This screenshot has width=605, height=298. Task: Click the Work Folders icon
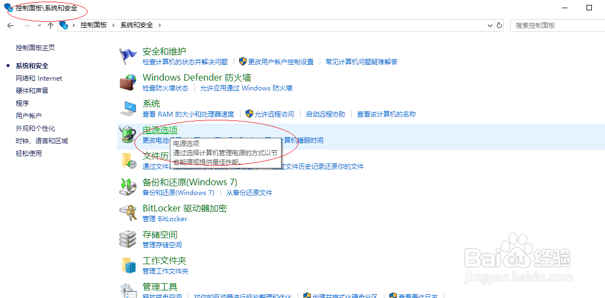(x=128, y=265)
